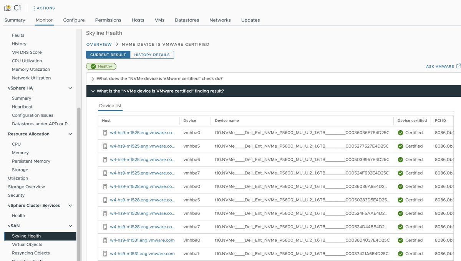
Task: Click the Ask VMware external link icon
Action: point(458,66)
